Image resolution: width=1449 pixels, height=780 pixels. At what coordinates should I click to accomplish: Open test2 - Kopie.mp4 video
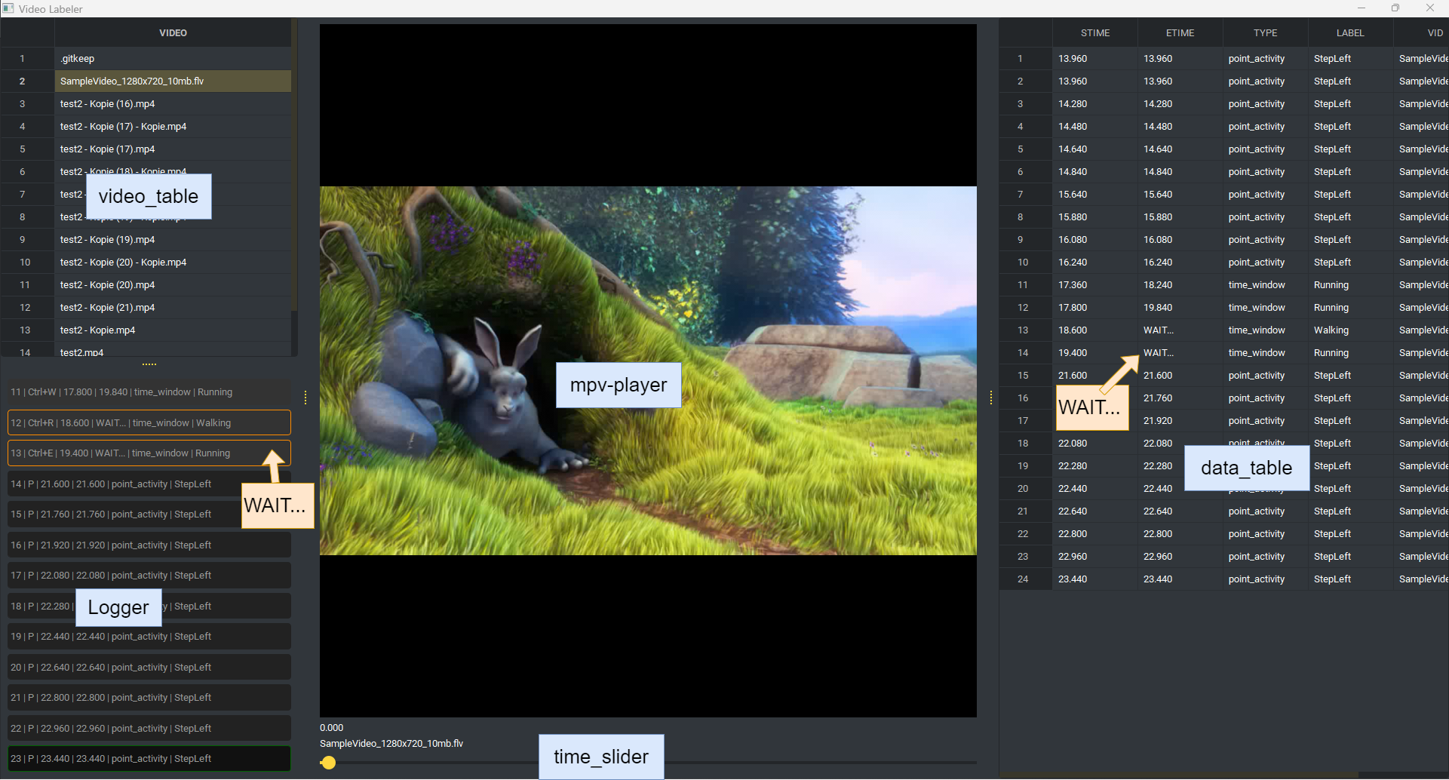point(173,330)
